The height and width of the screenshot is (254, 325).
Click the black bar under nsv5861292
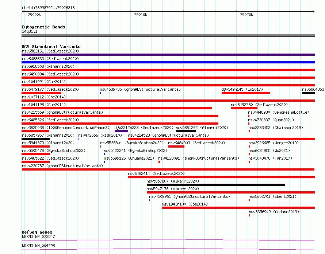pyautogui.click(x=186, y=131)
